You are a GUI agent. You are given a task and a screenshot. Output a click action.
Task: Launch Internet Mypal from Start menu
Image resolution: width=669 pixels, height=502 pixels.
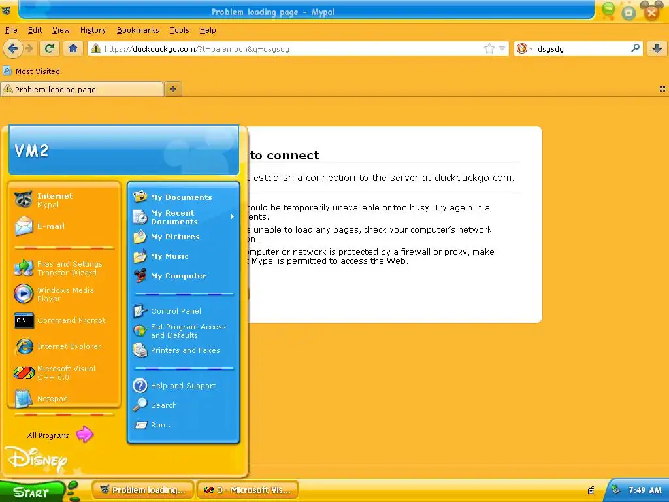click(64, 200)
